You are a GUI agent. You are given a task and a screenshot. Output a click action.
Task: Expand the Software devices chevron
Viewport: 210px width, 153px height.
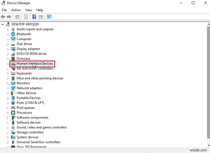pyautogui.click(x=8, y=123)
